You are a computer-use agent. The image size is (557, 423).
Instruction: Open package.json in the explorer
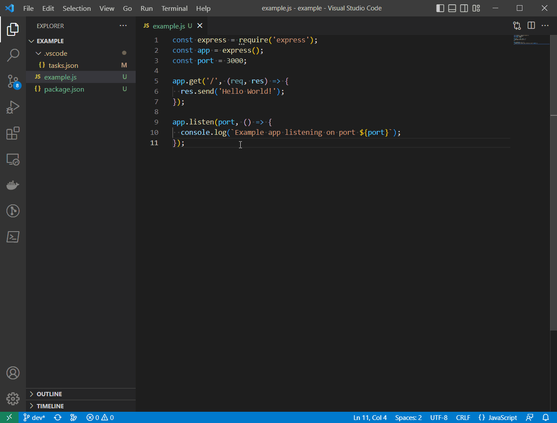pyautogui.click(x=64, y=89)
